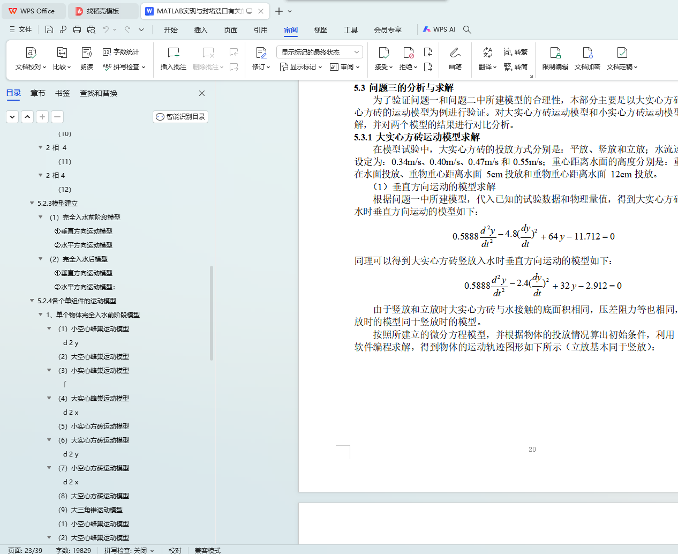This screenshot has width=678, height=554.
Task: Click the Print icon in quick access toolbar
Action: coord(77,30)
